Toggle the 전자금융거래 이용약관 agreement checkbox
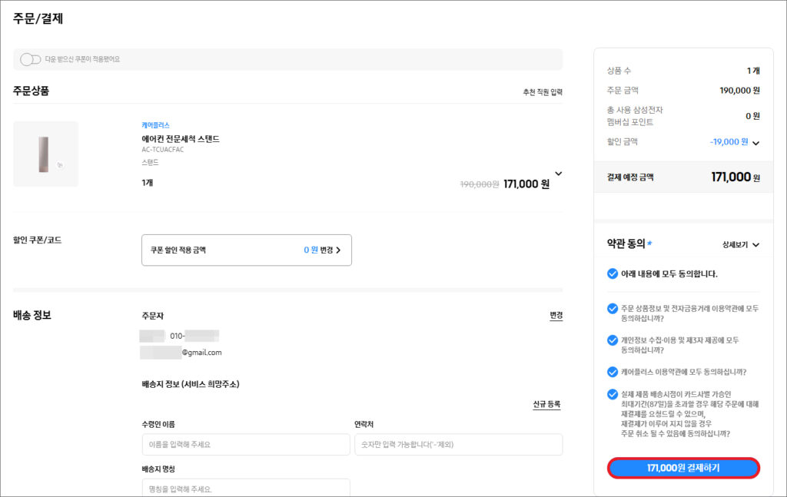This screenshot has height=497, width=787. 613,309
